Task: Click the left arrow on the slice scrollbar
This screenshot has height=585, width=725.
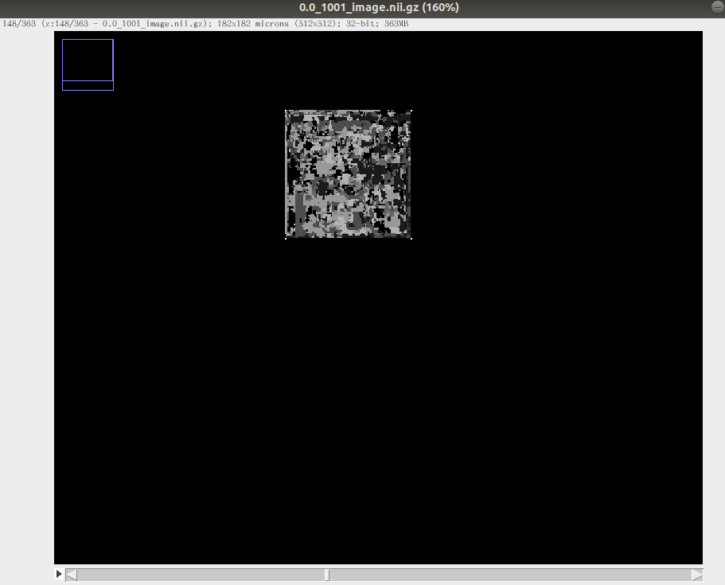Action: [x=70, y=573]
